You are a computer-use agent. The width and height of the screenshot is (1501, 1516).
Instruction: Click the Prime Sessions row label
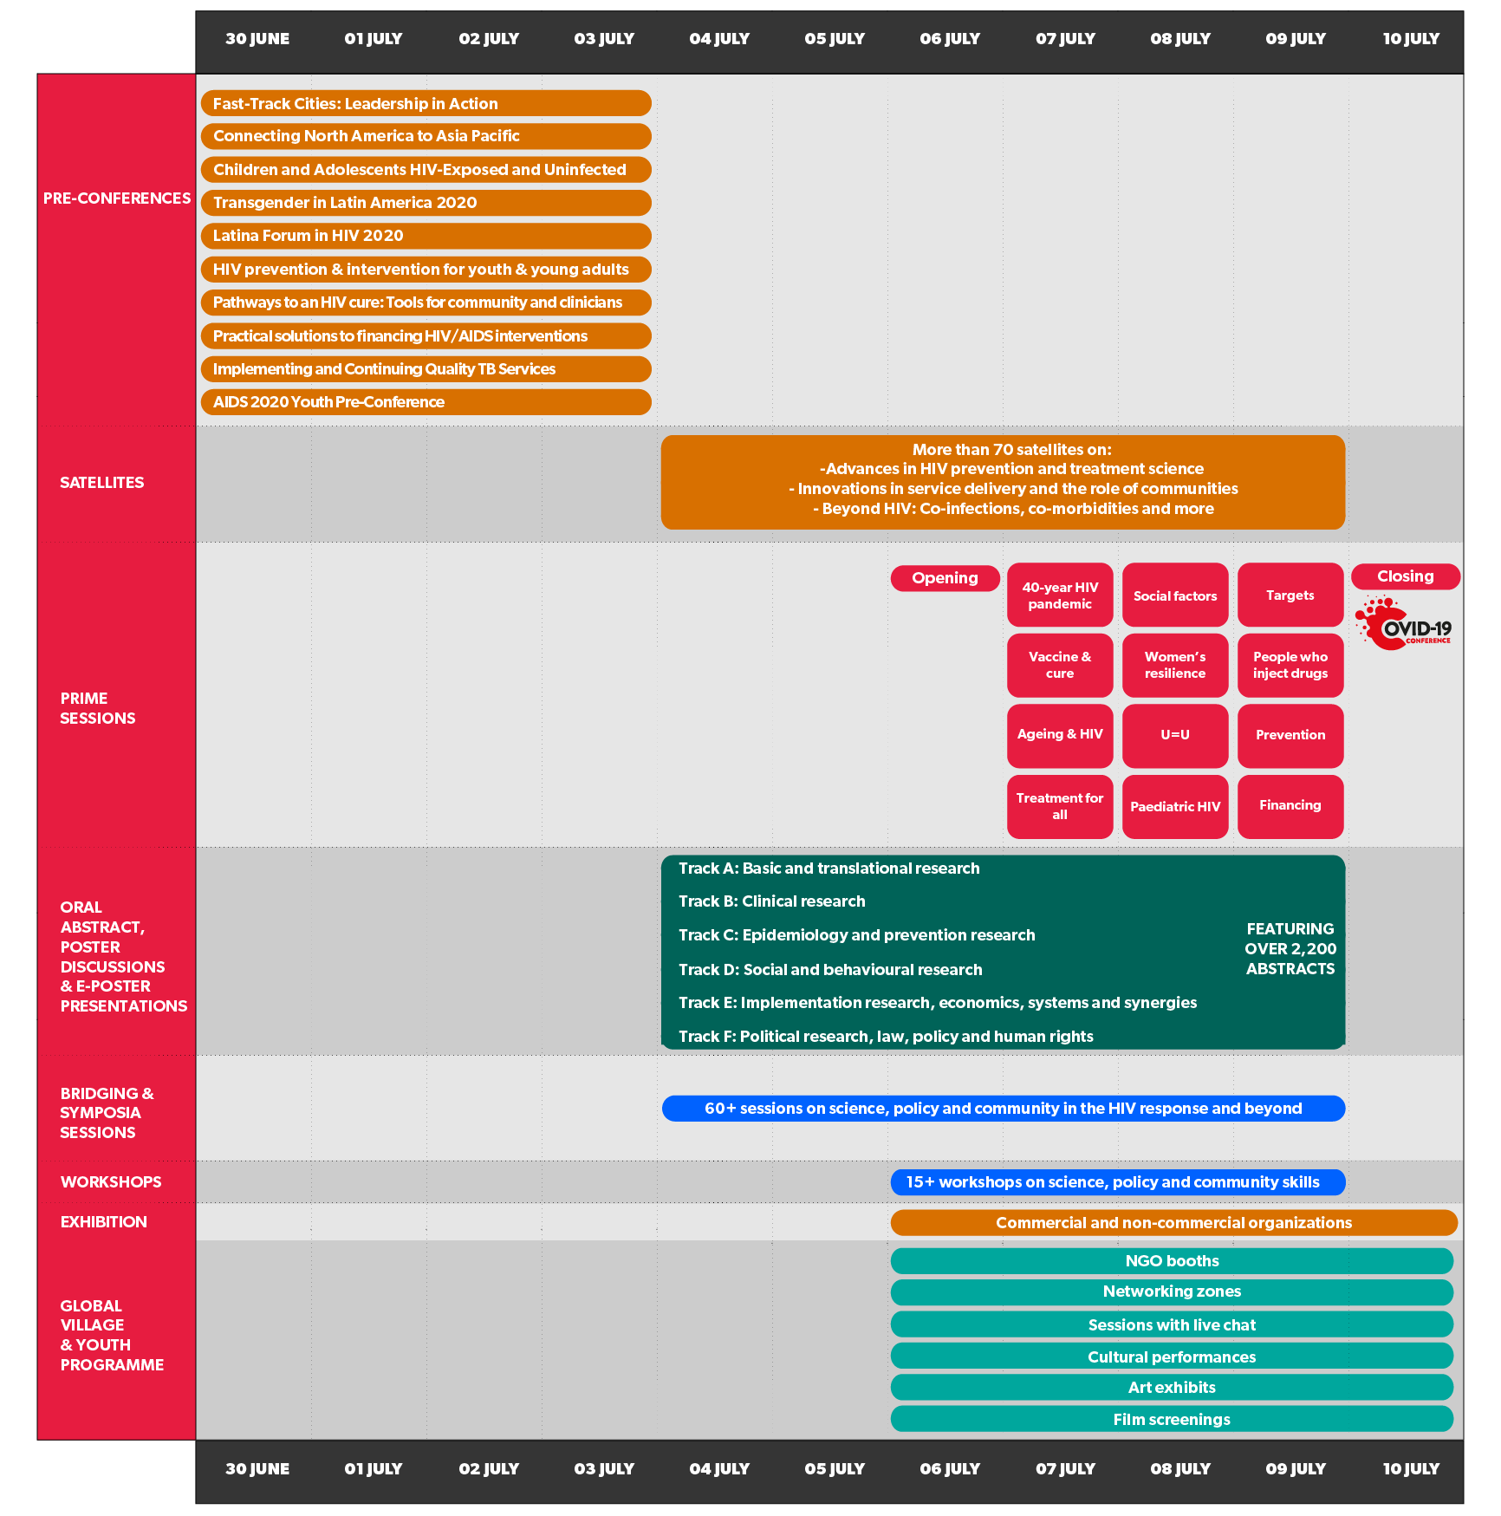98,708
